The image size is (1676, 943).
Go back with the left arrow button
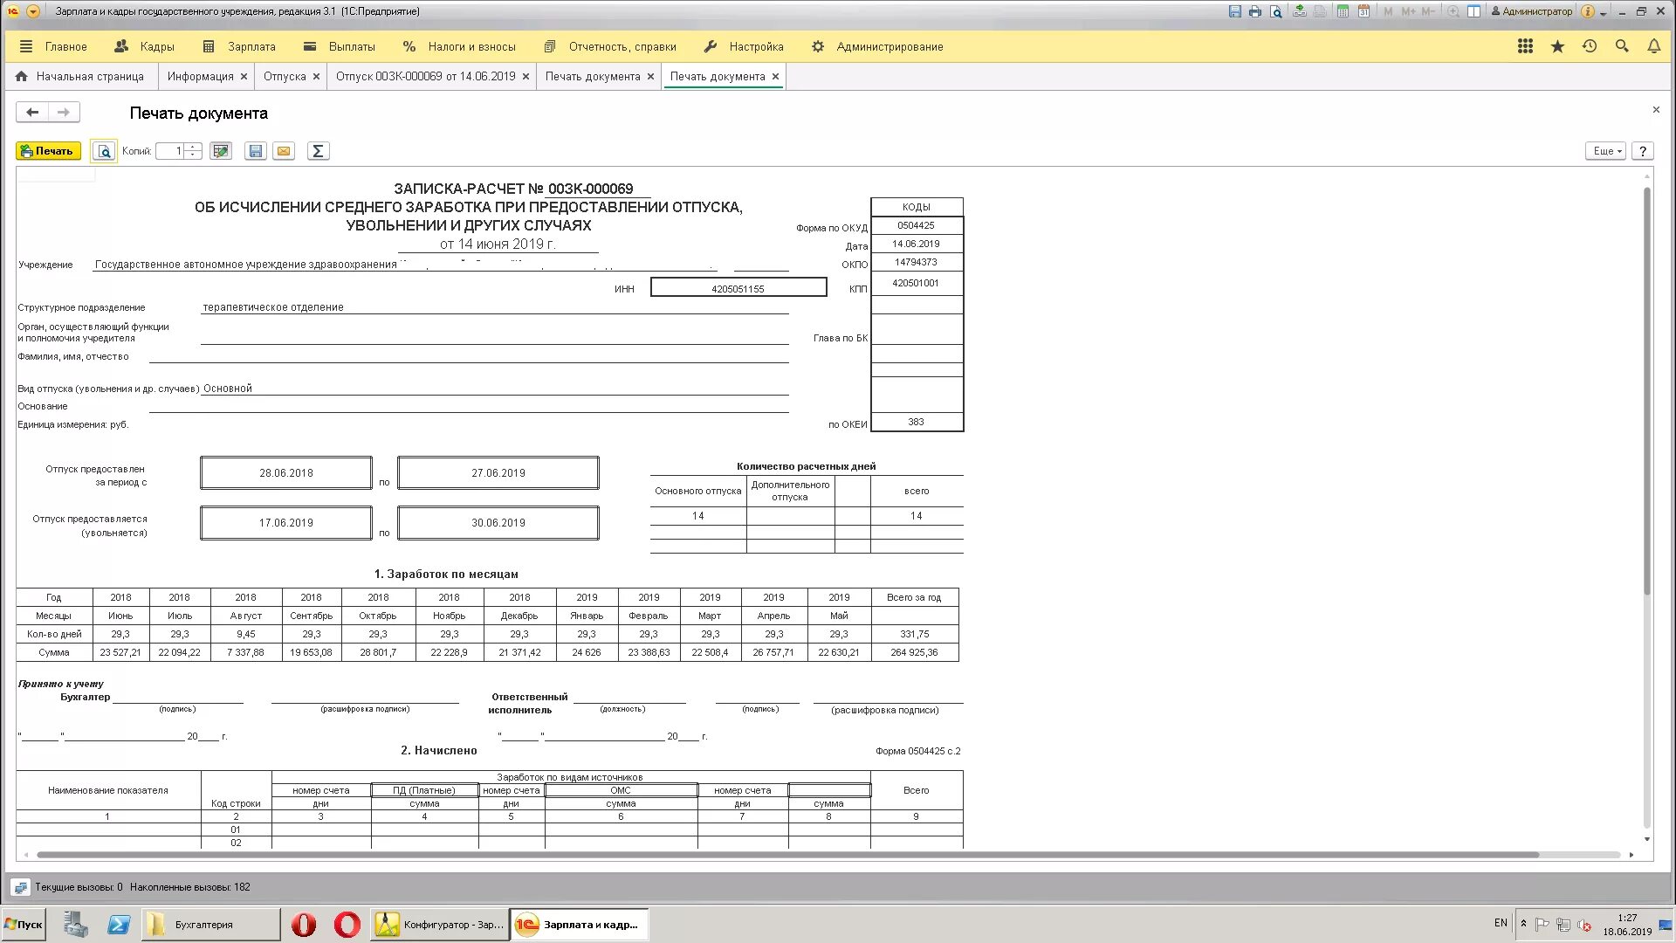32,112
